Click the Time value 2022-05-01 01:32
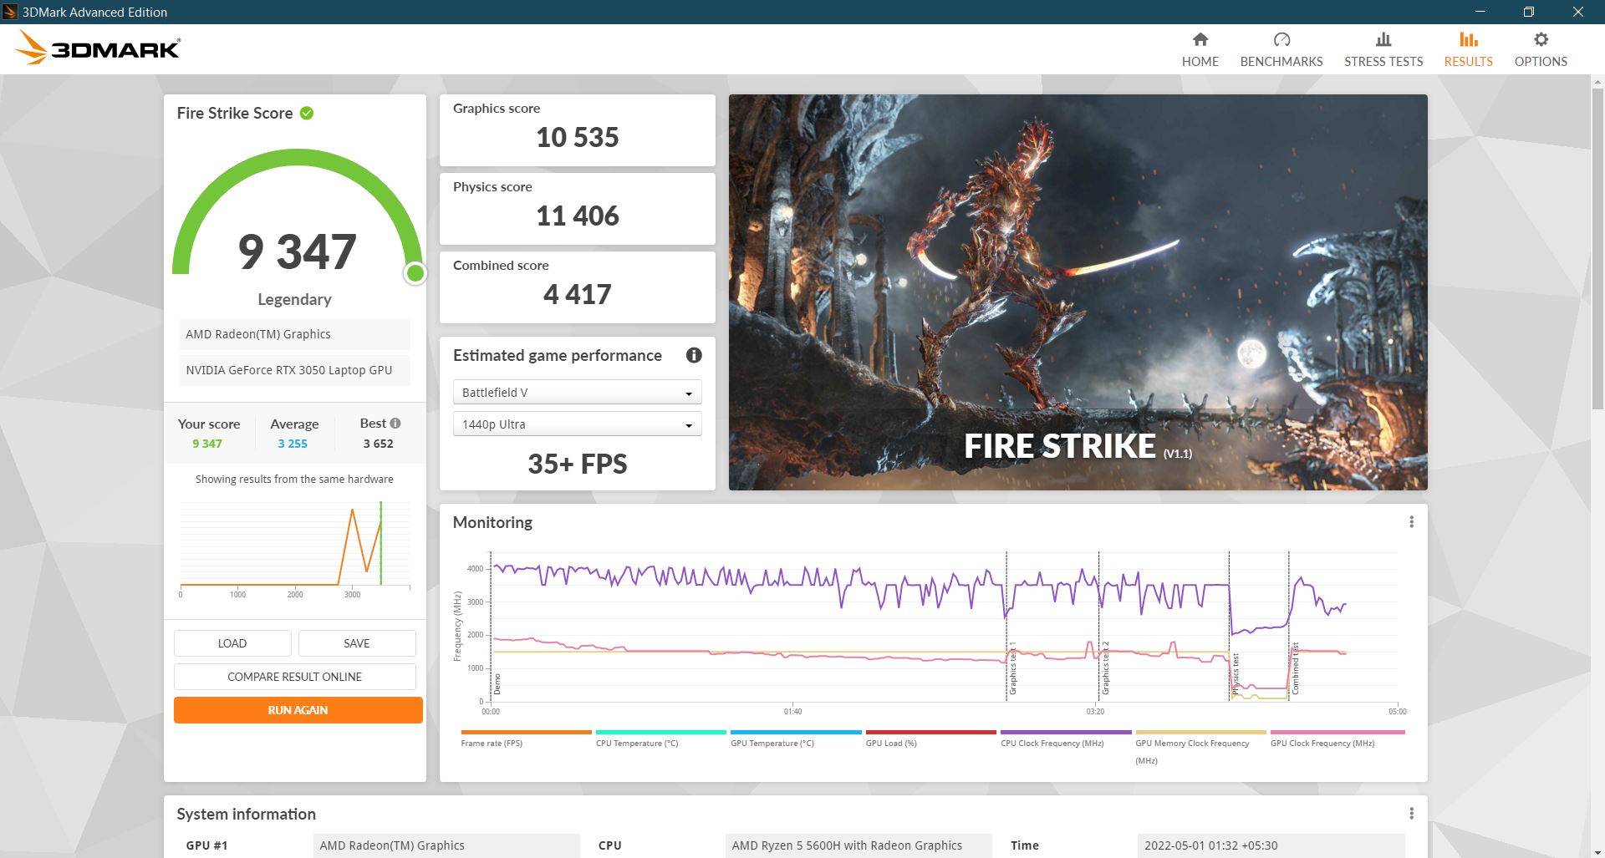Viewport: 1605px width, 858px height. click(x=1271, y=845)
